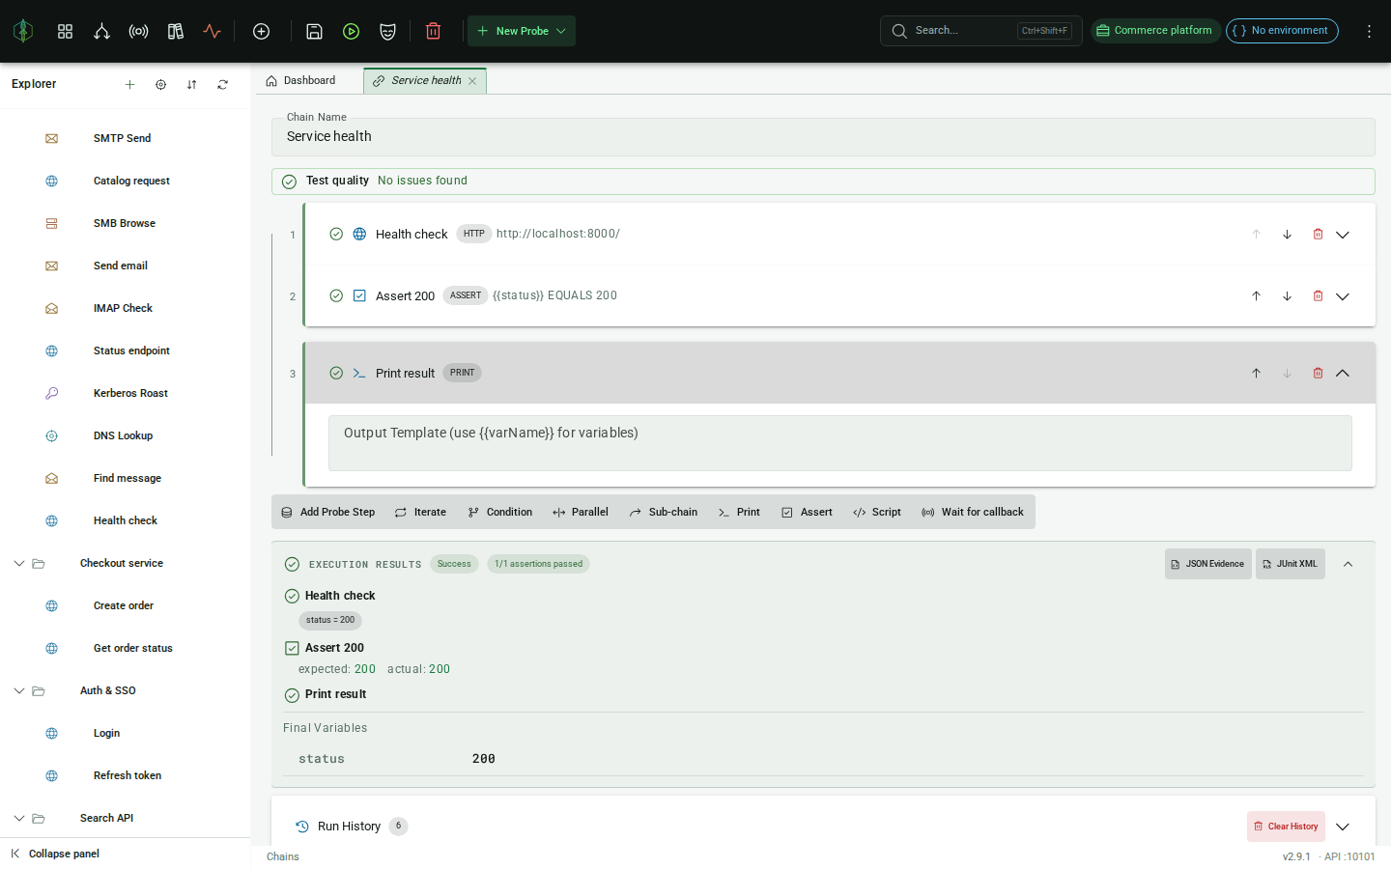
Task: Click the Output Template field
Action: (839, 443)
